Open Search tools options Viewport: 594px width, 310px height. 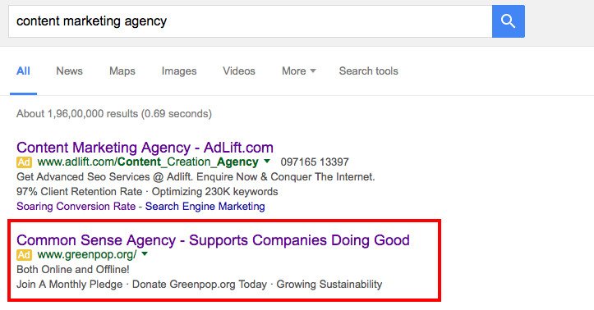click(368, 71)
